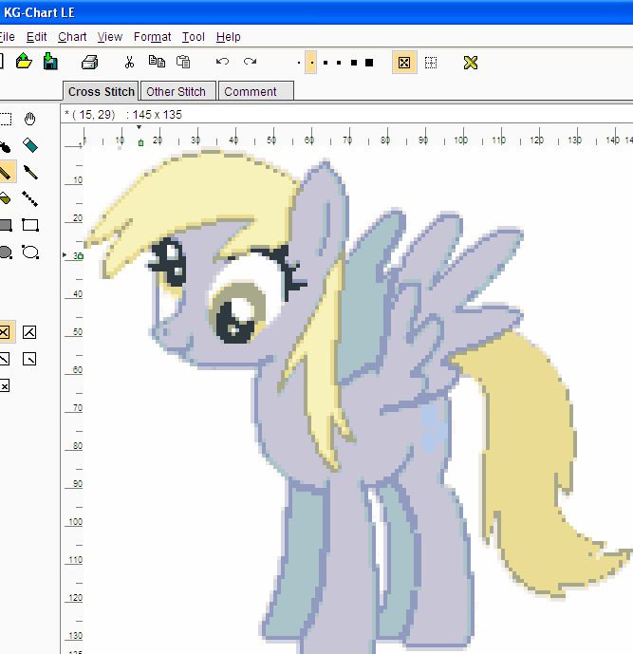This screenshot has height=654, width=633.
Task: Save the chart using the floppy disk icon
Action: [50, 62]
